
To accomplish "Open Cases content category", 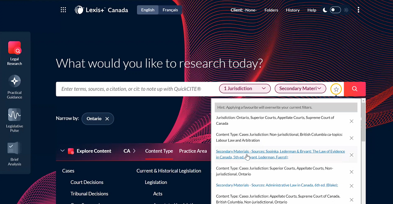I will click(x=68, y=171).
